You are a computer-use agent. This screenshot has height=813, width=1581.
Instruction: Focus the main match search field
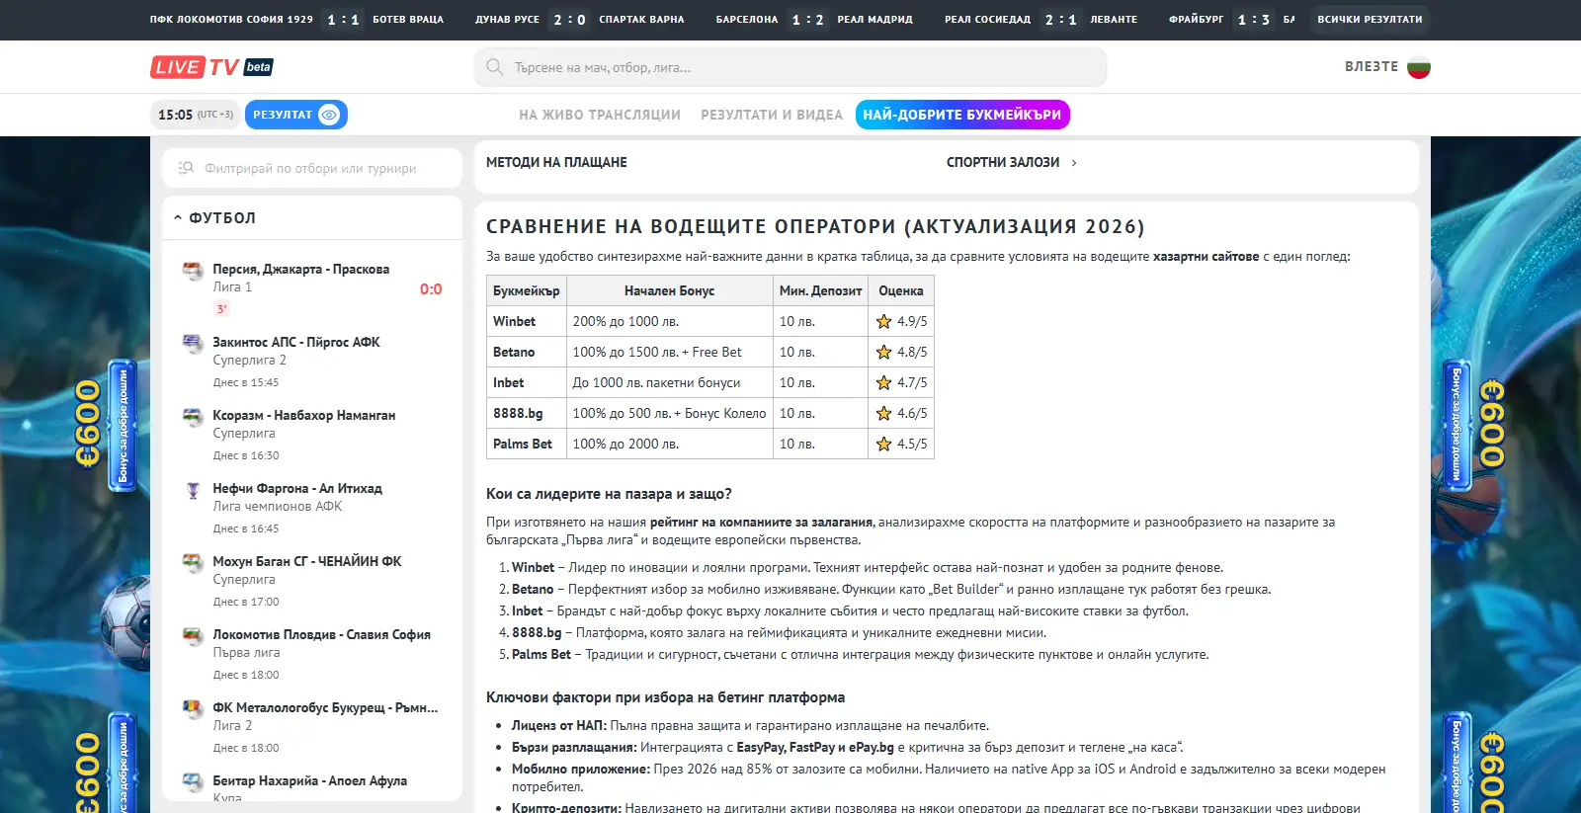point(790,67)
